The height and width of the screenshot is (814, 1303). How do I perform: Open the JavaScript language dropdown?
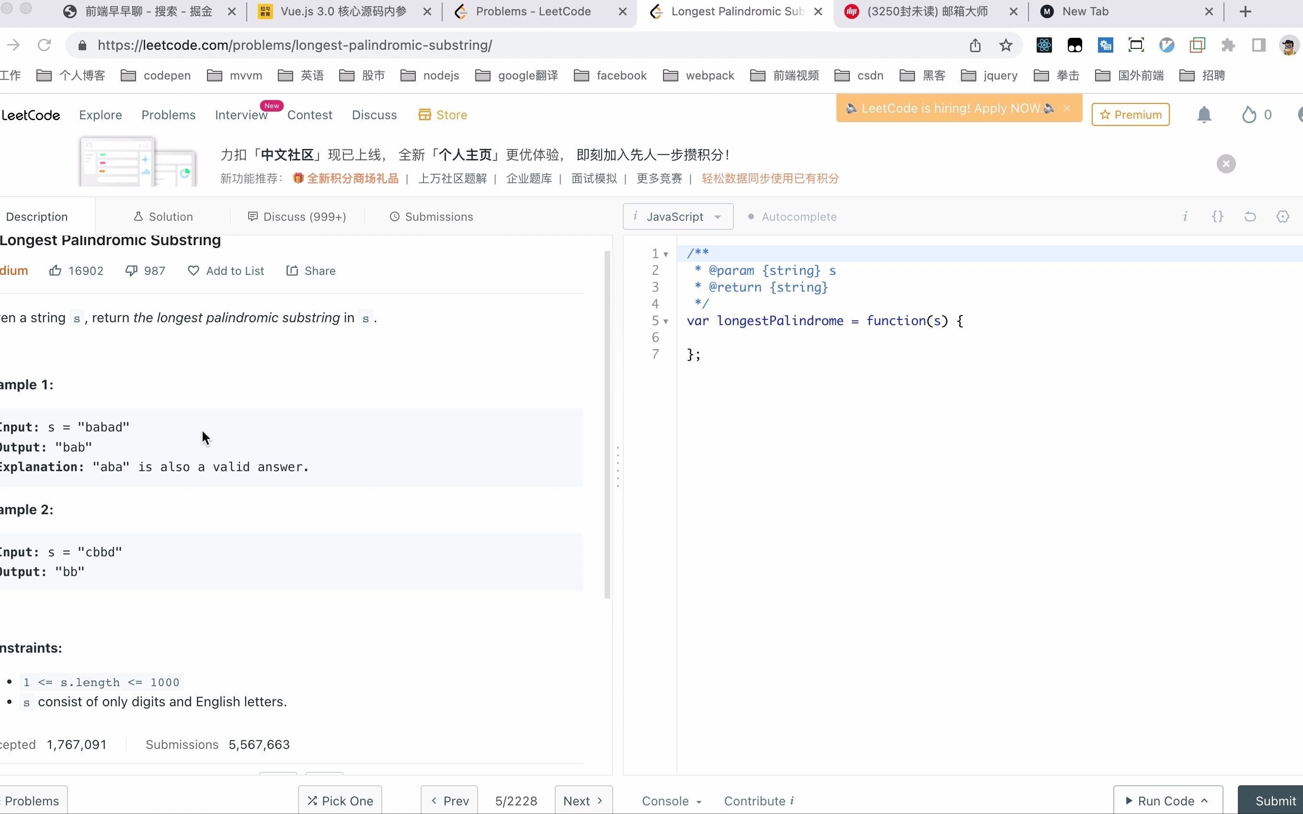(x=678, y=216)
